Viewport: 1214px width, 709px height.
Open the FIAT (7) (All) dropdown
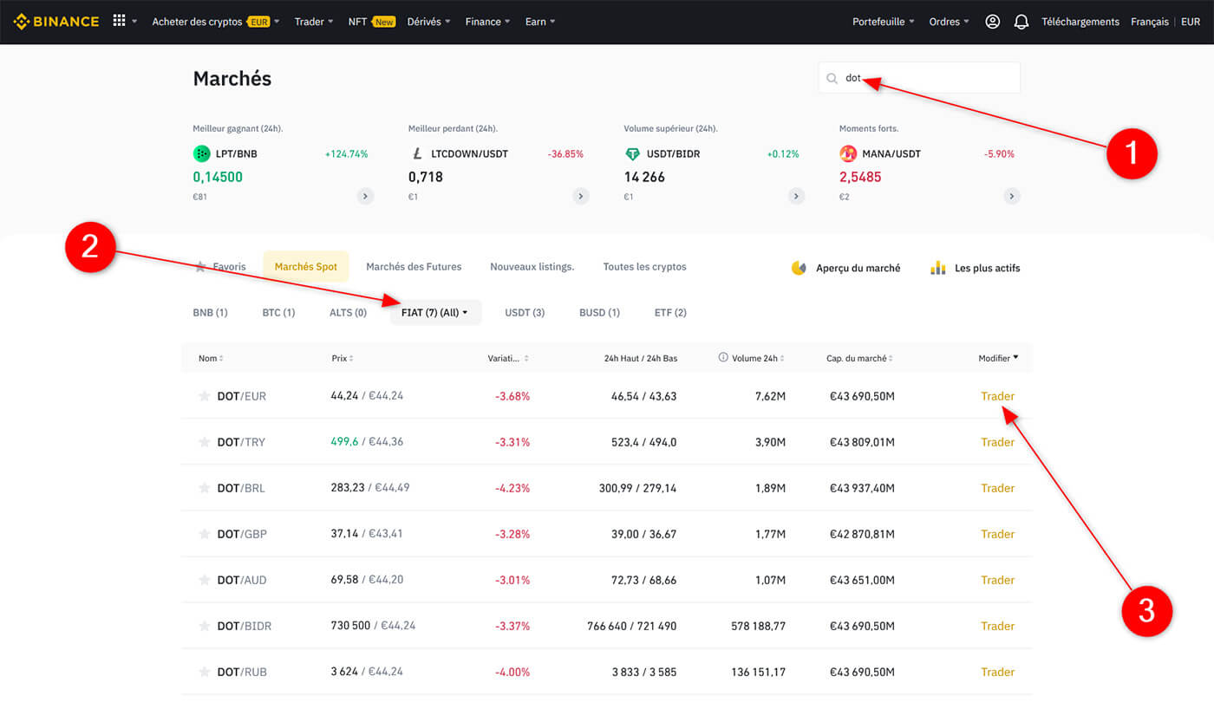pyautogui.click(x=435, y=312)
